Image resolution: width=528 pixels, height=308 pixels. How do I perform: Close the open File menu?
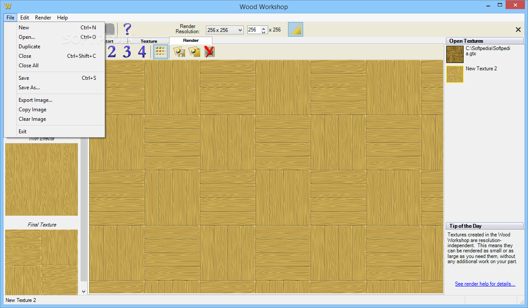click(10, 18)
